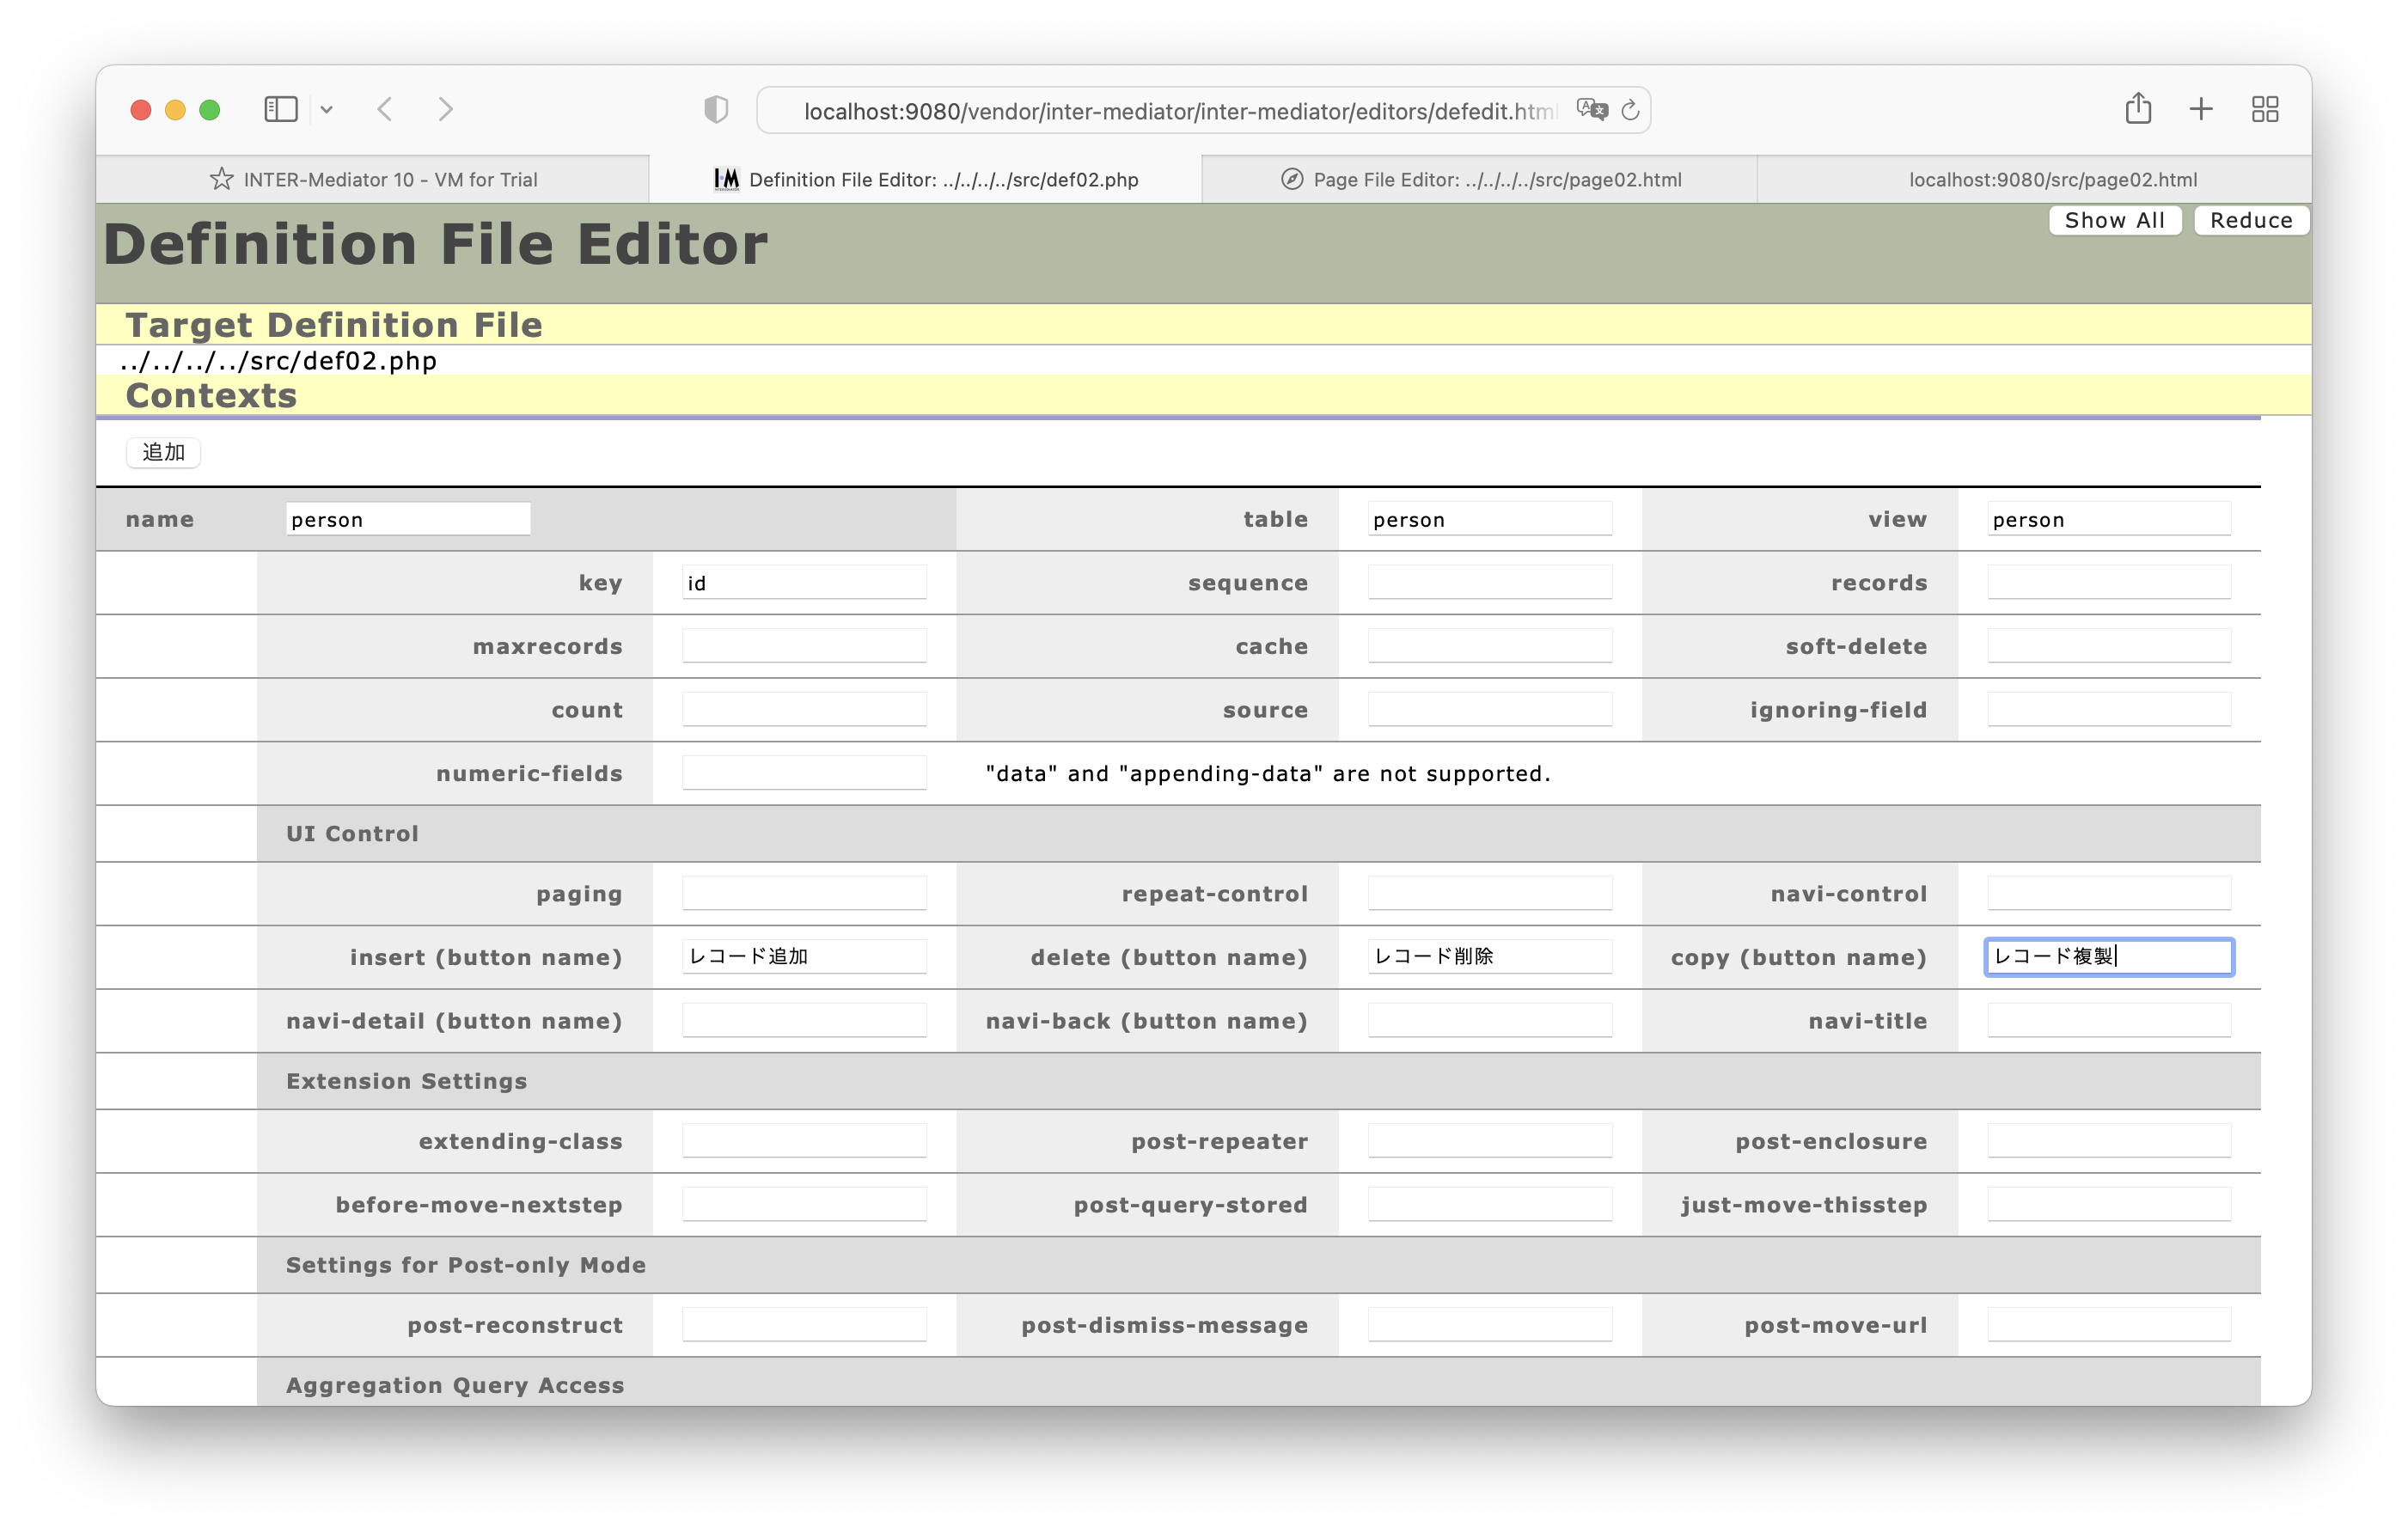The image size is (2408, 1533).
Task: Switch to INTER-Mediator 10 VM for Trial tab
Action: (x=373, y=179)
